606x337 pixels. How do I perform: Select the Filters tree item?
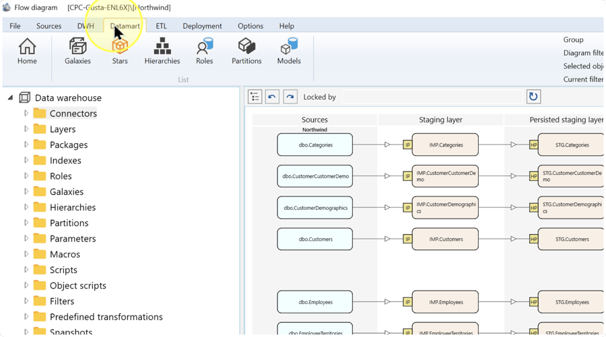click(62, 301)
